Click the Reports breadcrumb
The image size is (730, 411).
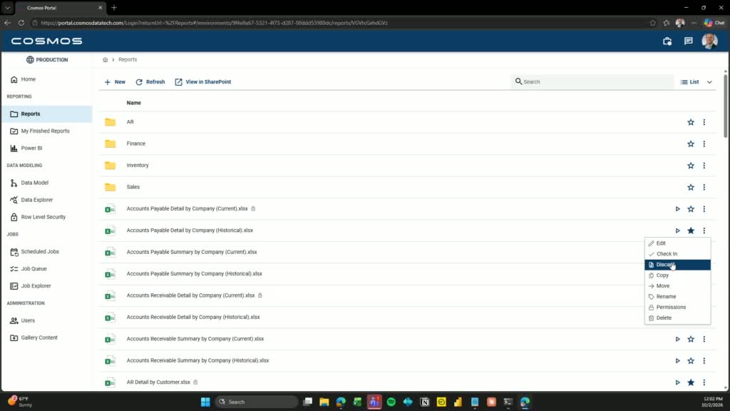128,60
